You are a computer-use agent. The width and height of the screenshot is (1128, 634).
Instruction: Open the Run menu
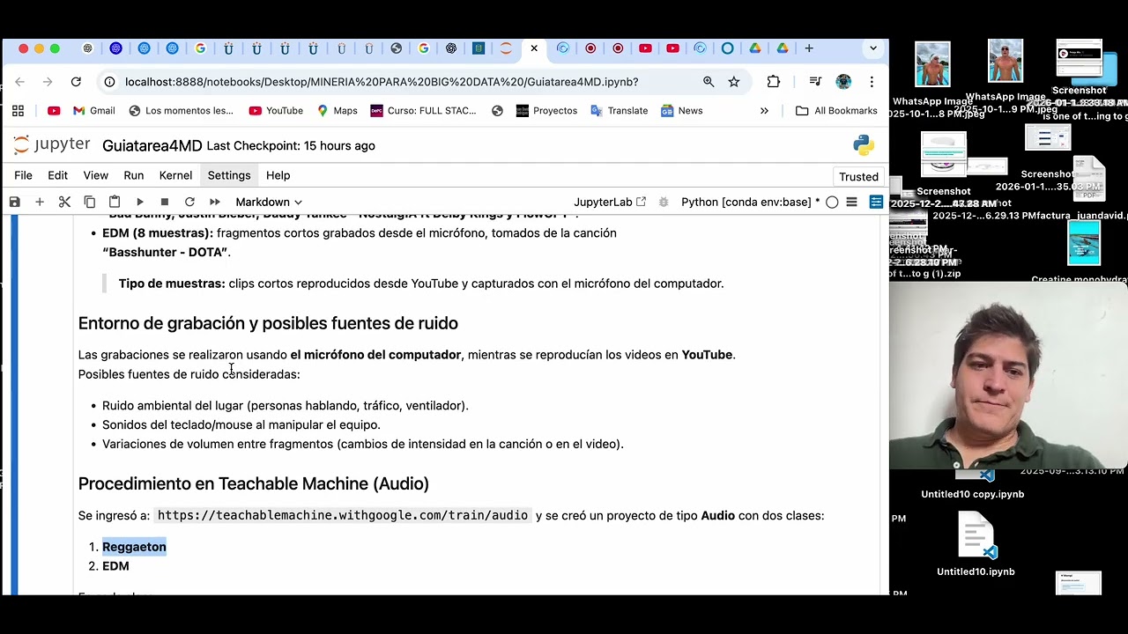(x=133, y=175)
